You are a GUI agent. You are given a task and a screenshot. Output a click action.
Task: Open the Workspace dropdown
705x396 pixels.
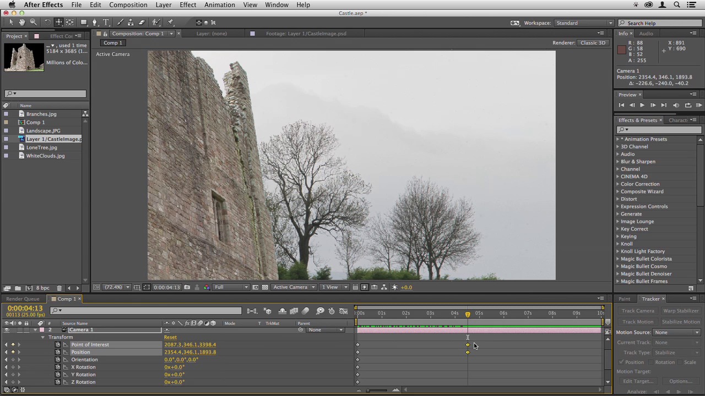pyautogui.click(x=584, y=23)
